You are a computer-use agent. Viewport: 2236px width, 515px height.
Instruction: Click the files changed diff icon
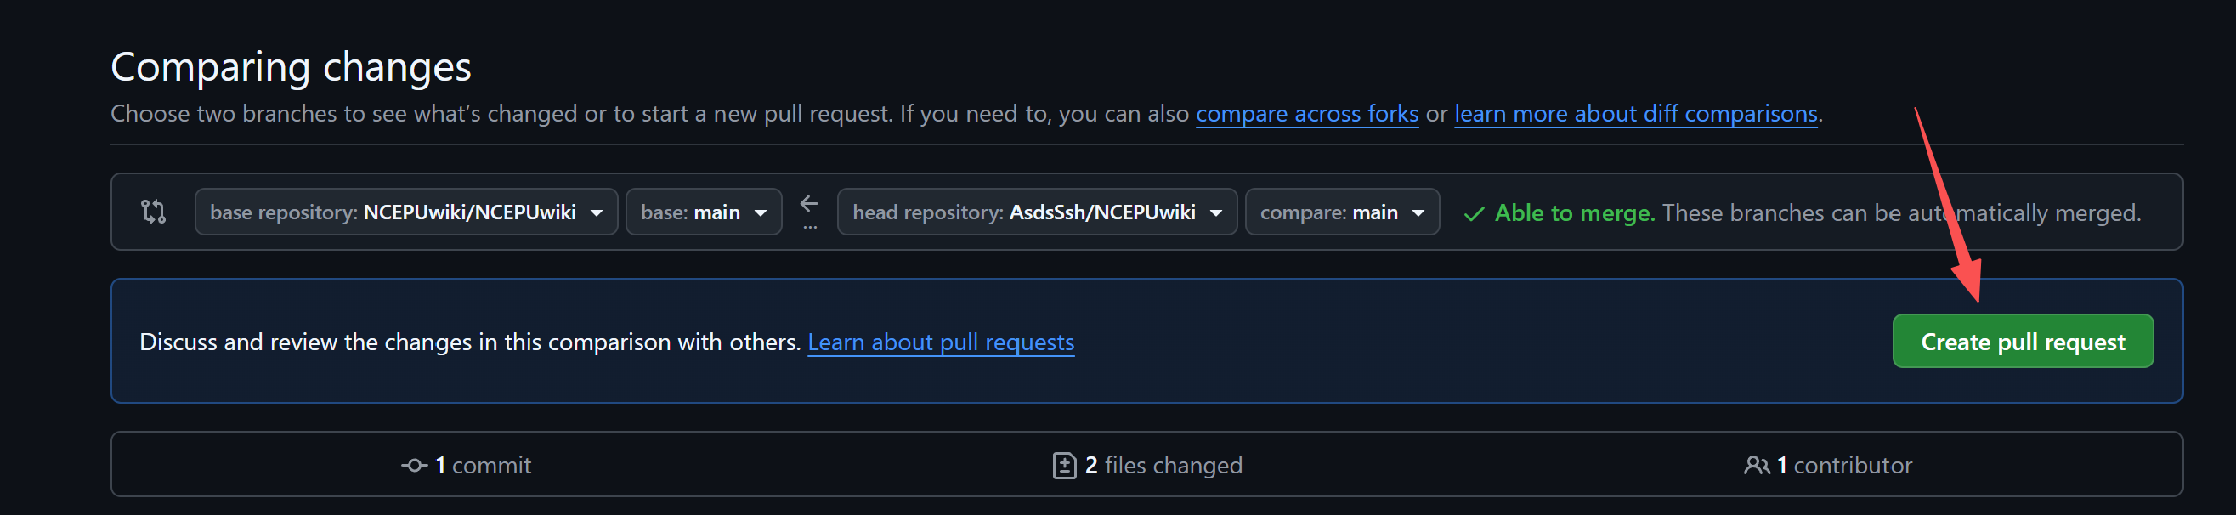click(x=1064, y=465)
